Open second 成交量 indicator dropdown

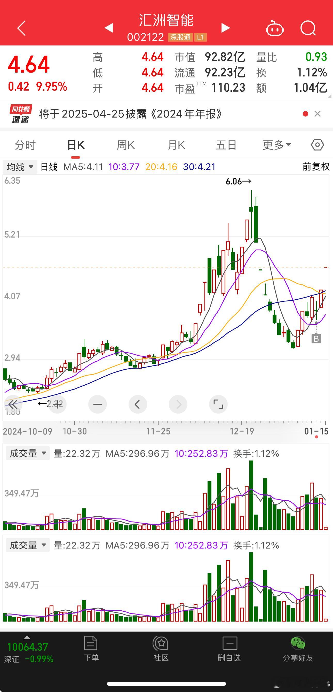(x=28, y=545)
